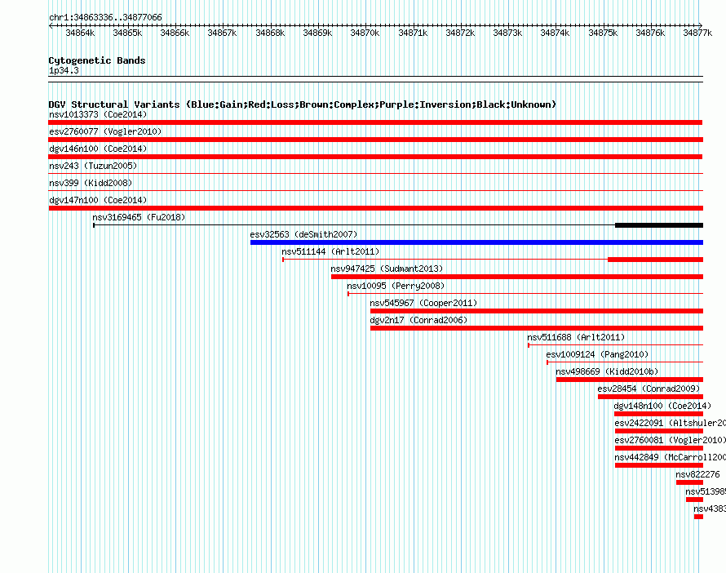Click the 34872k ruler position

click(460, 33)
